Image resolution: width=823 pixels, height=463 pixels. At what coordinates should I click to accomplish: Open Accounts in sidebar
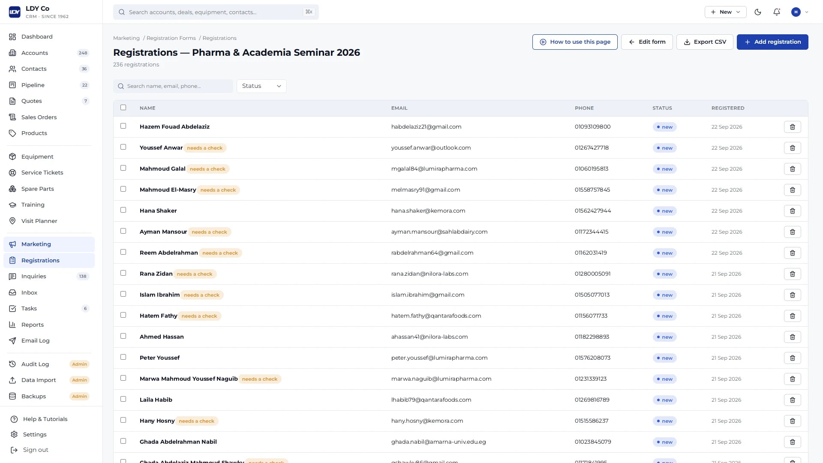(49, 53)
